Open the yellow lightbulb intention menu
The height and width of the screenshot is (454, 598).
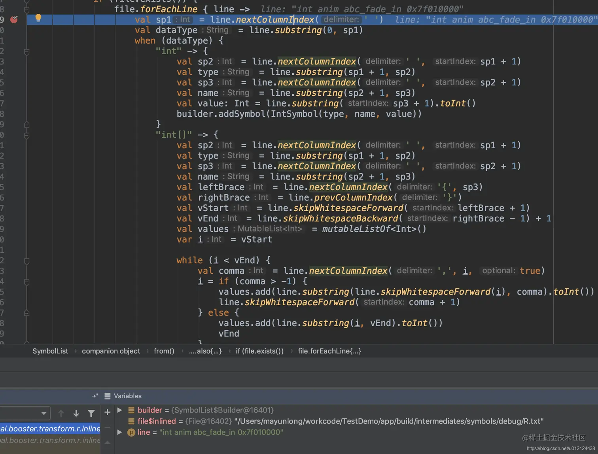[38, 17]
